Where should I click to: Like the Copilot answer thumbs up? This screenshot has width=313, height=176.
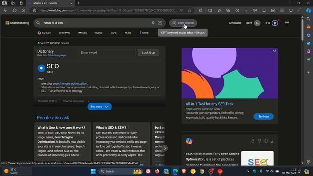253,141
